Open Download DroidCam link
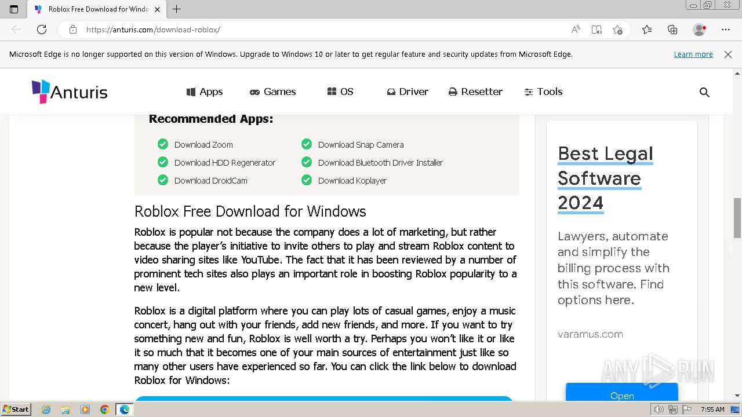The width and height of the screenshot is (742, 417). pos(211,181)
